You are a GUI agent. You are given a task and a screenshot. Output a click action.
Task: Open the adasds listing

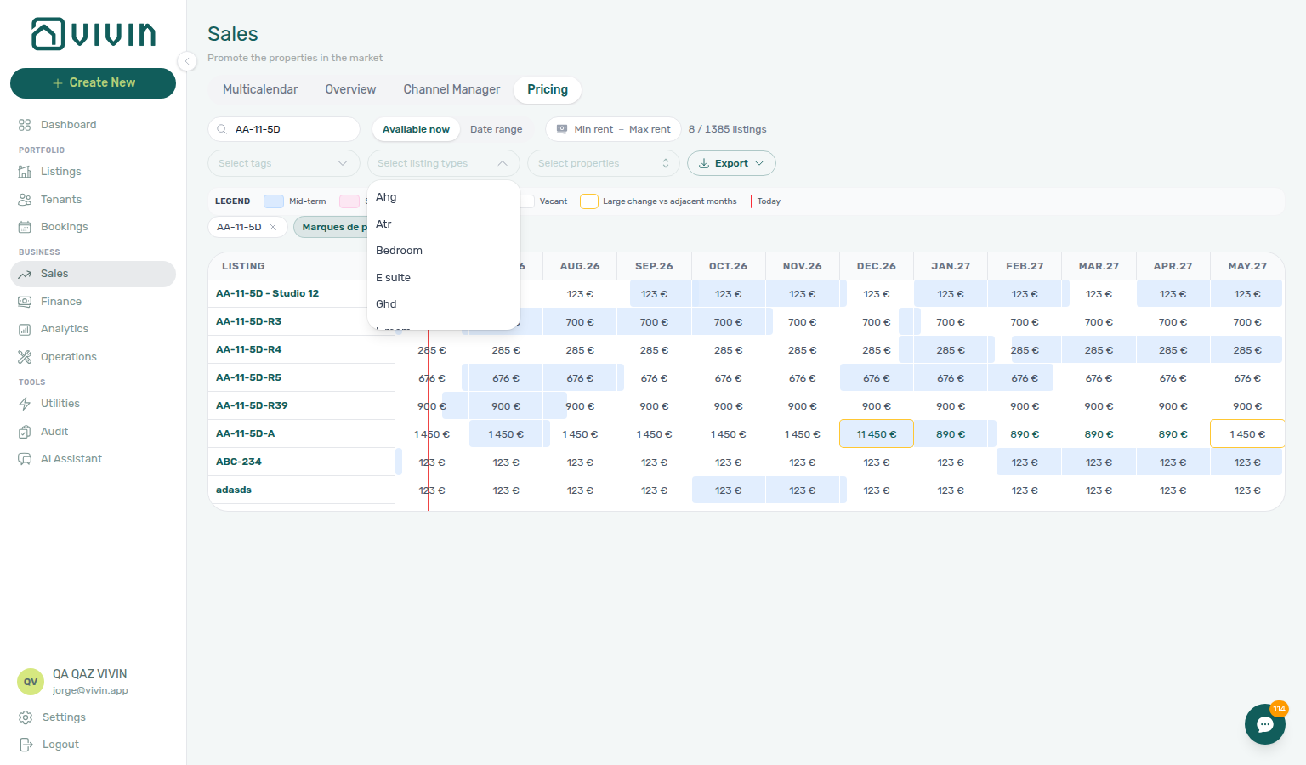tap(234, 490)
